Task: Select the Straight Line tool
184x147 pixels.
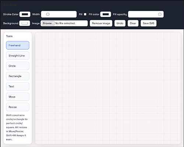Action: click(x=18, y=55)
